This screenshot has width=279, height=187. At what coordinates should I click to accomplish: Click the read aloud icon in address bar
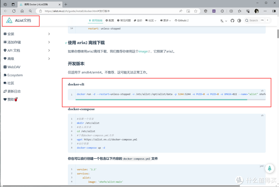click(181, 11)
